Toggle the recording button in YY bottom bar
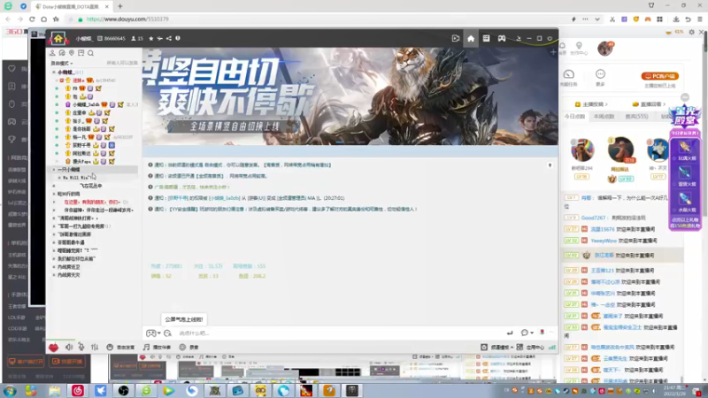The height and width of the screenshot is (398, 708). pyautogui.click(x=189, y=347)
